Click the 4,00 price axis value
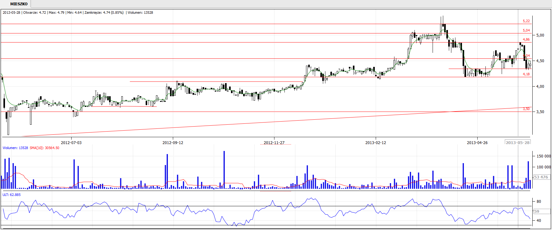The width and height of the screenshot is (552, 230). pyautogui.click(x=540, y=87)
